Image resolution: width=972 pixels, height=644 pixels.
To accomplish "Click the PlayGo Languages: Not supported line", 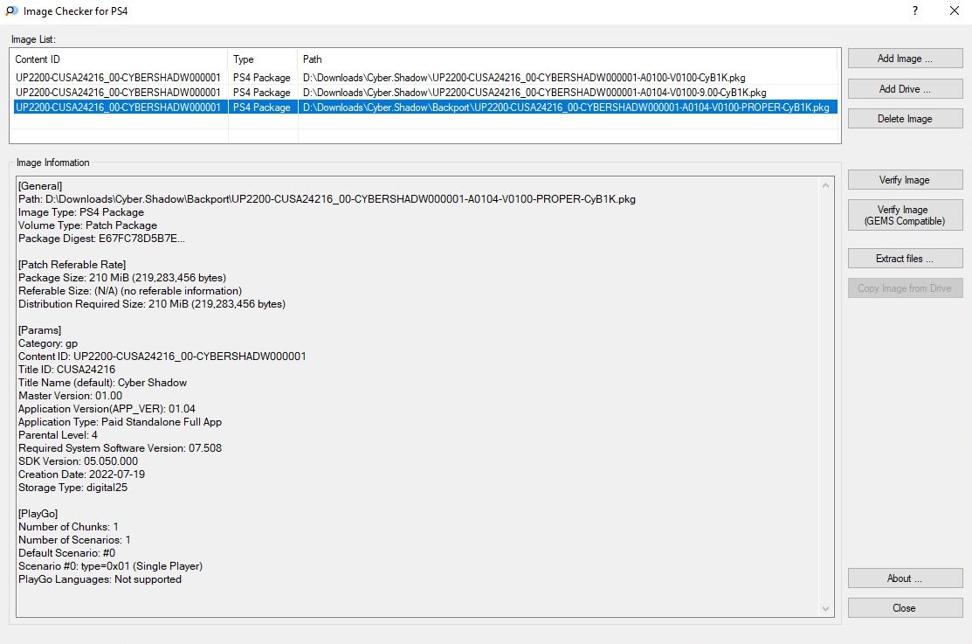I will pos(100,579).
